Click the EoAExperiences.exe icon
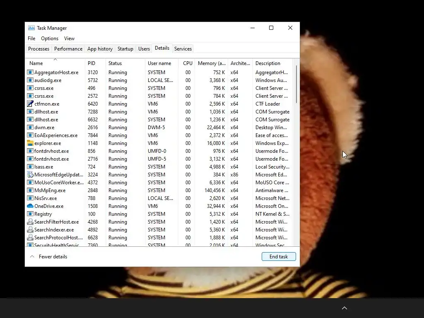 [30, 135]
